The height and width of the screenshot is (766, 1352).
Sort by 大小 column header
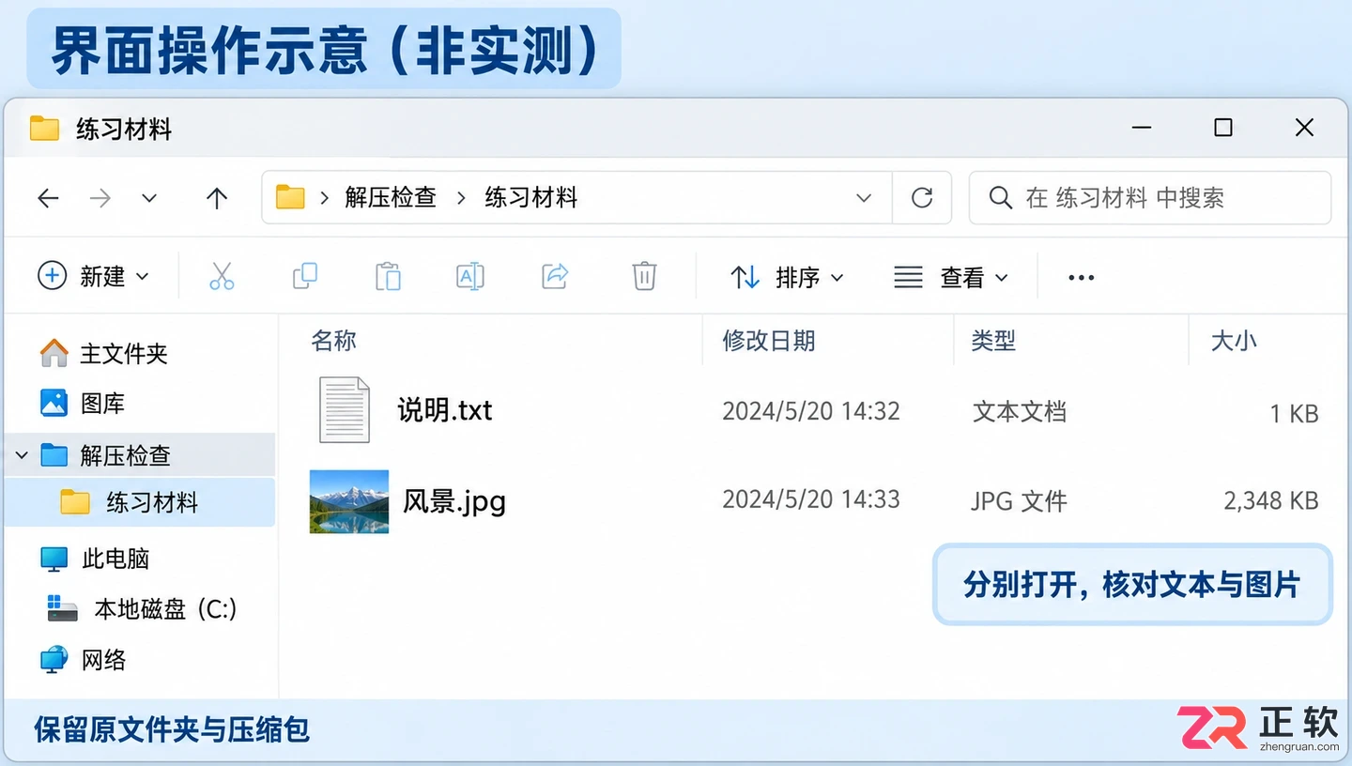tap(1234, 341)
